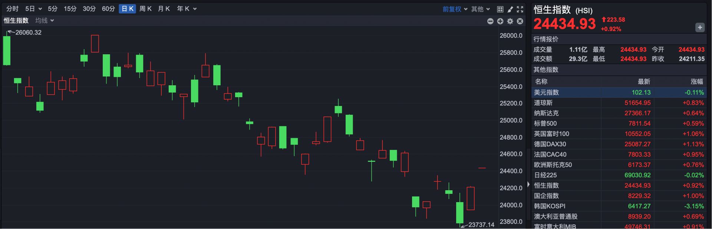Open chart settings gear
The width and height of the screenshot is (712, 229).
click(x=510, y=21)
